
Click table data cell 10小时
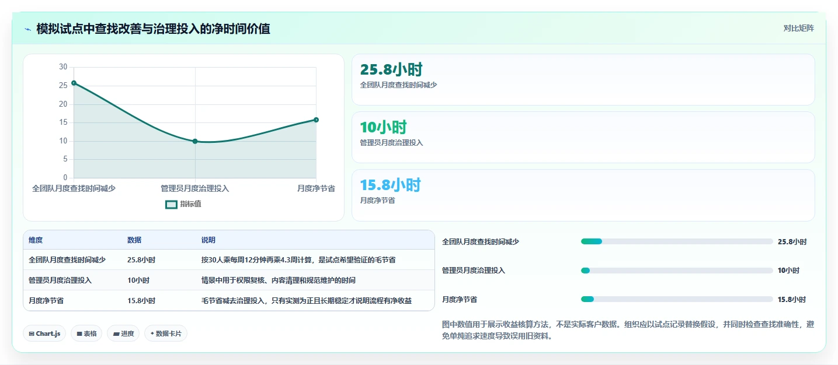click(138, 280)
